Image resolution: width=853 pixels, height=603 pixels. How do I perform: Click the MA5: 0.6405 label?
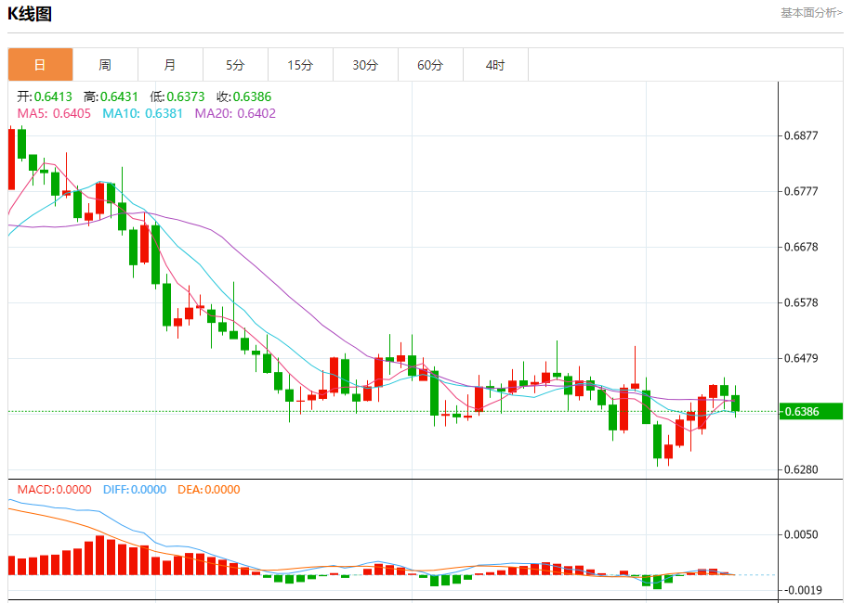pyautogui.click(x=54, y=113)
